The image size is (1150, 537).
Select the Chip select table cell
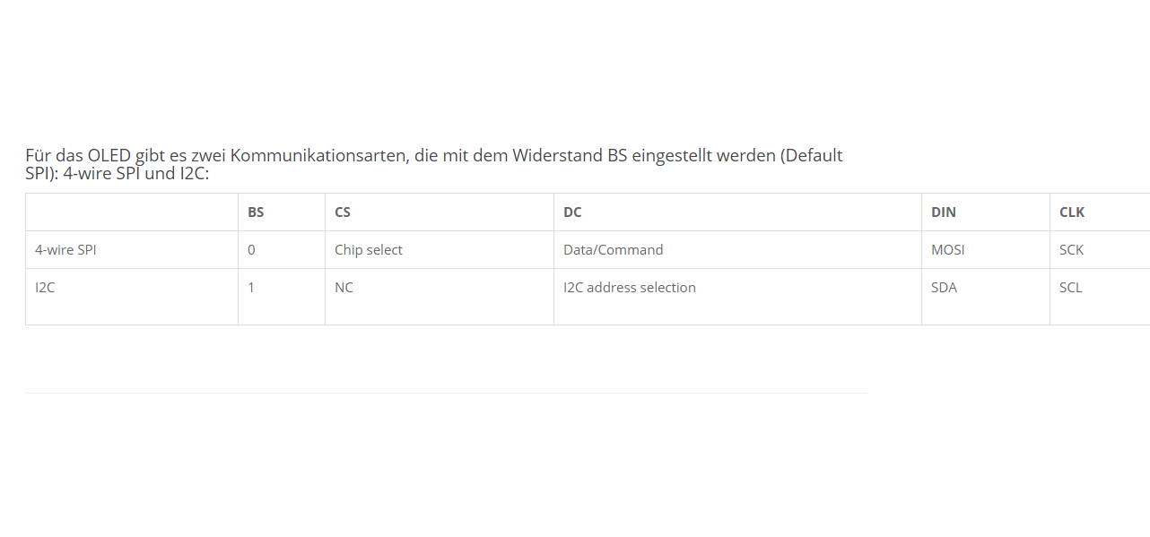(369, 250)
